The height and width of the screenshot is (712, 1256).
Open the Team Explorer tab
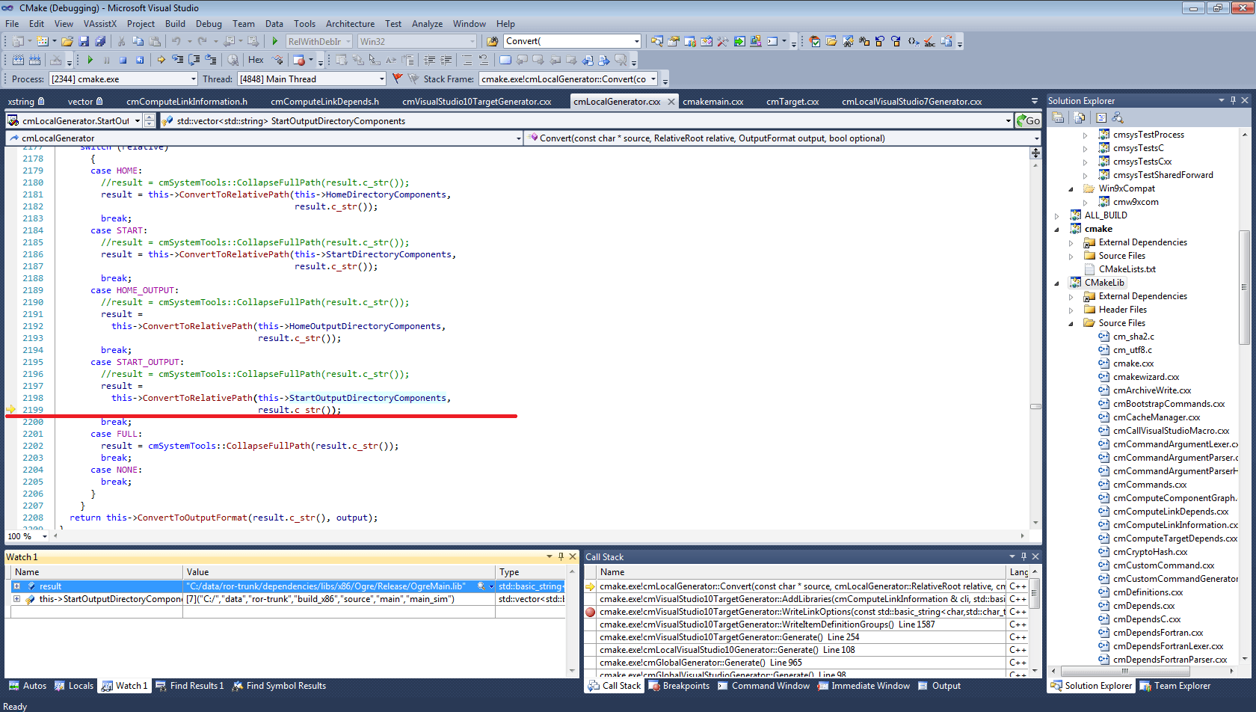[x=1175, y=686]
